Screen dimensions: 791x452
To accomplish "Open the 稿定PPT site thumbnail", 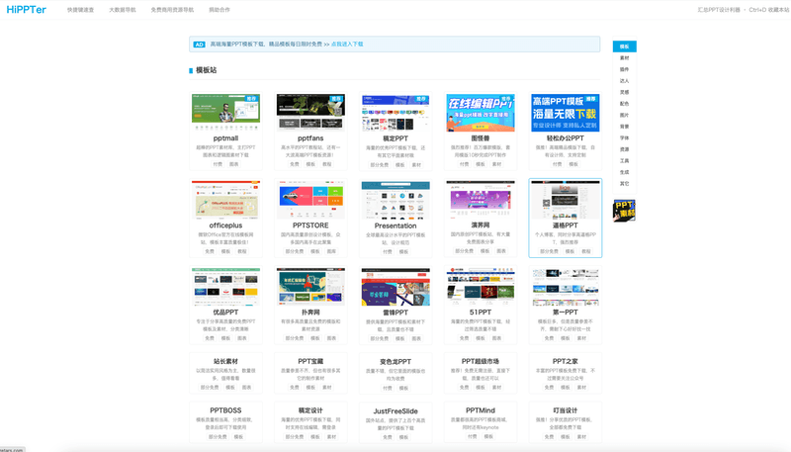I will pyautogui.click(x=395, y=113).
